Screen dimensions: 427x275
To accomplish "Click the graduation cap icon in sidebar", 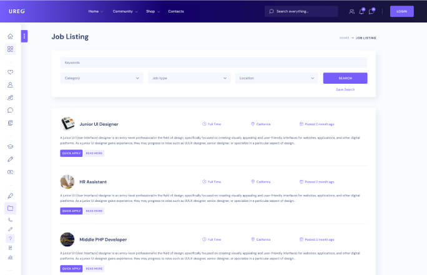I will click(x=10, y=146).
